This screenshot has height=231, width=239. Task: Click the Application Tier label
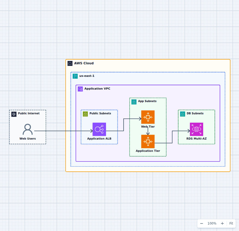pos(148,151)
